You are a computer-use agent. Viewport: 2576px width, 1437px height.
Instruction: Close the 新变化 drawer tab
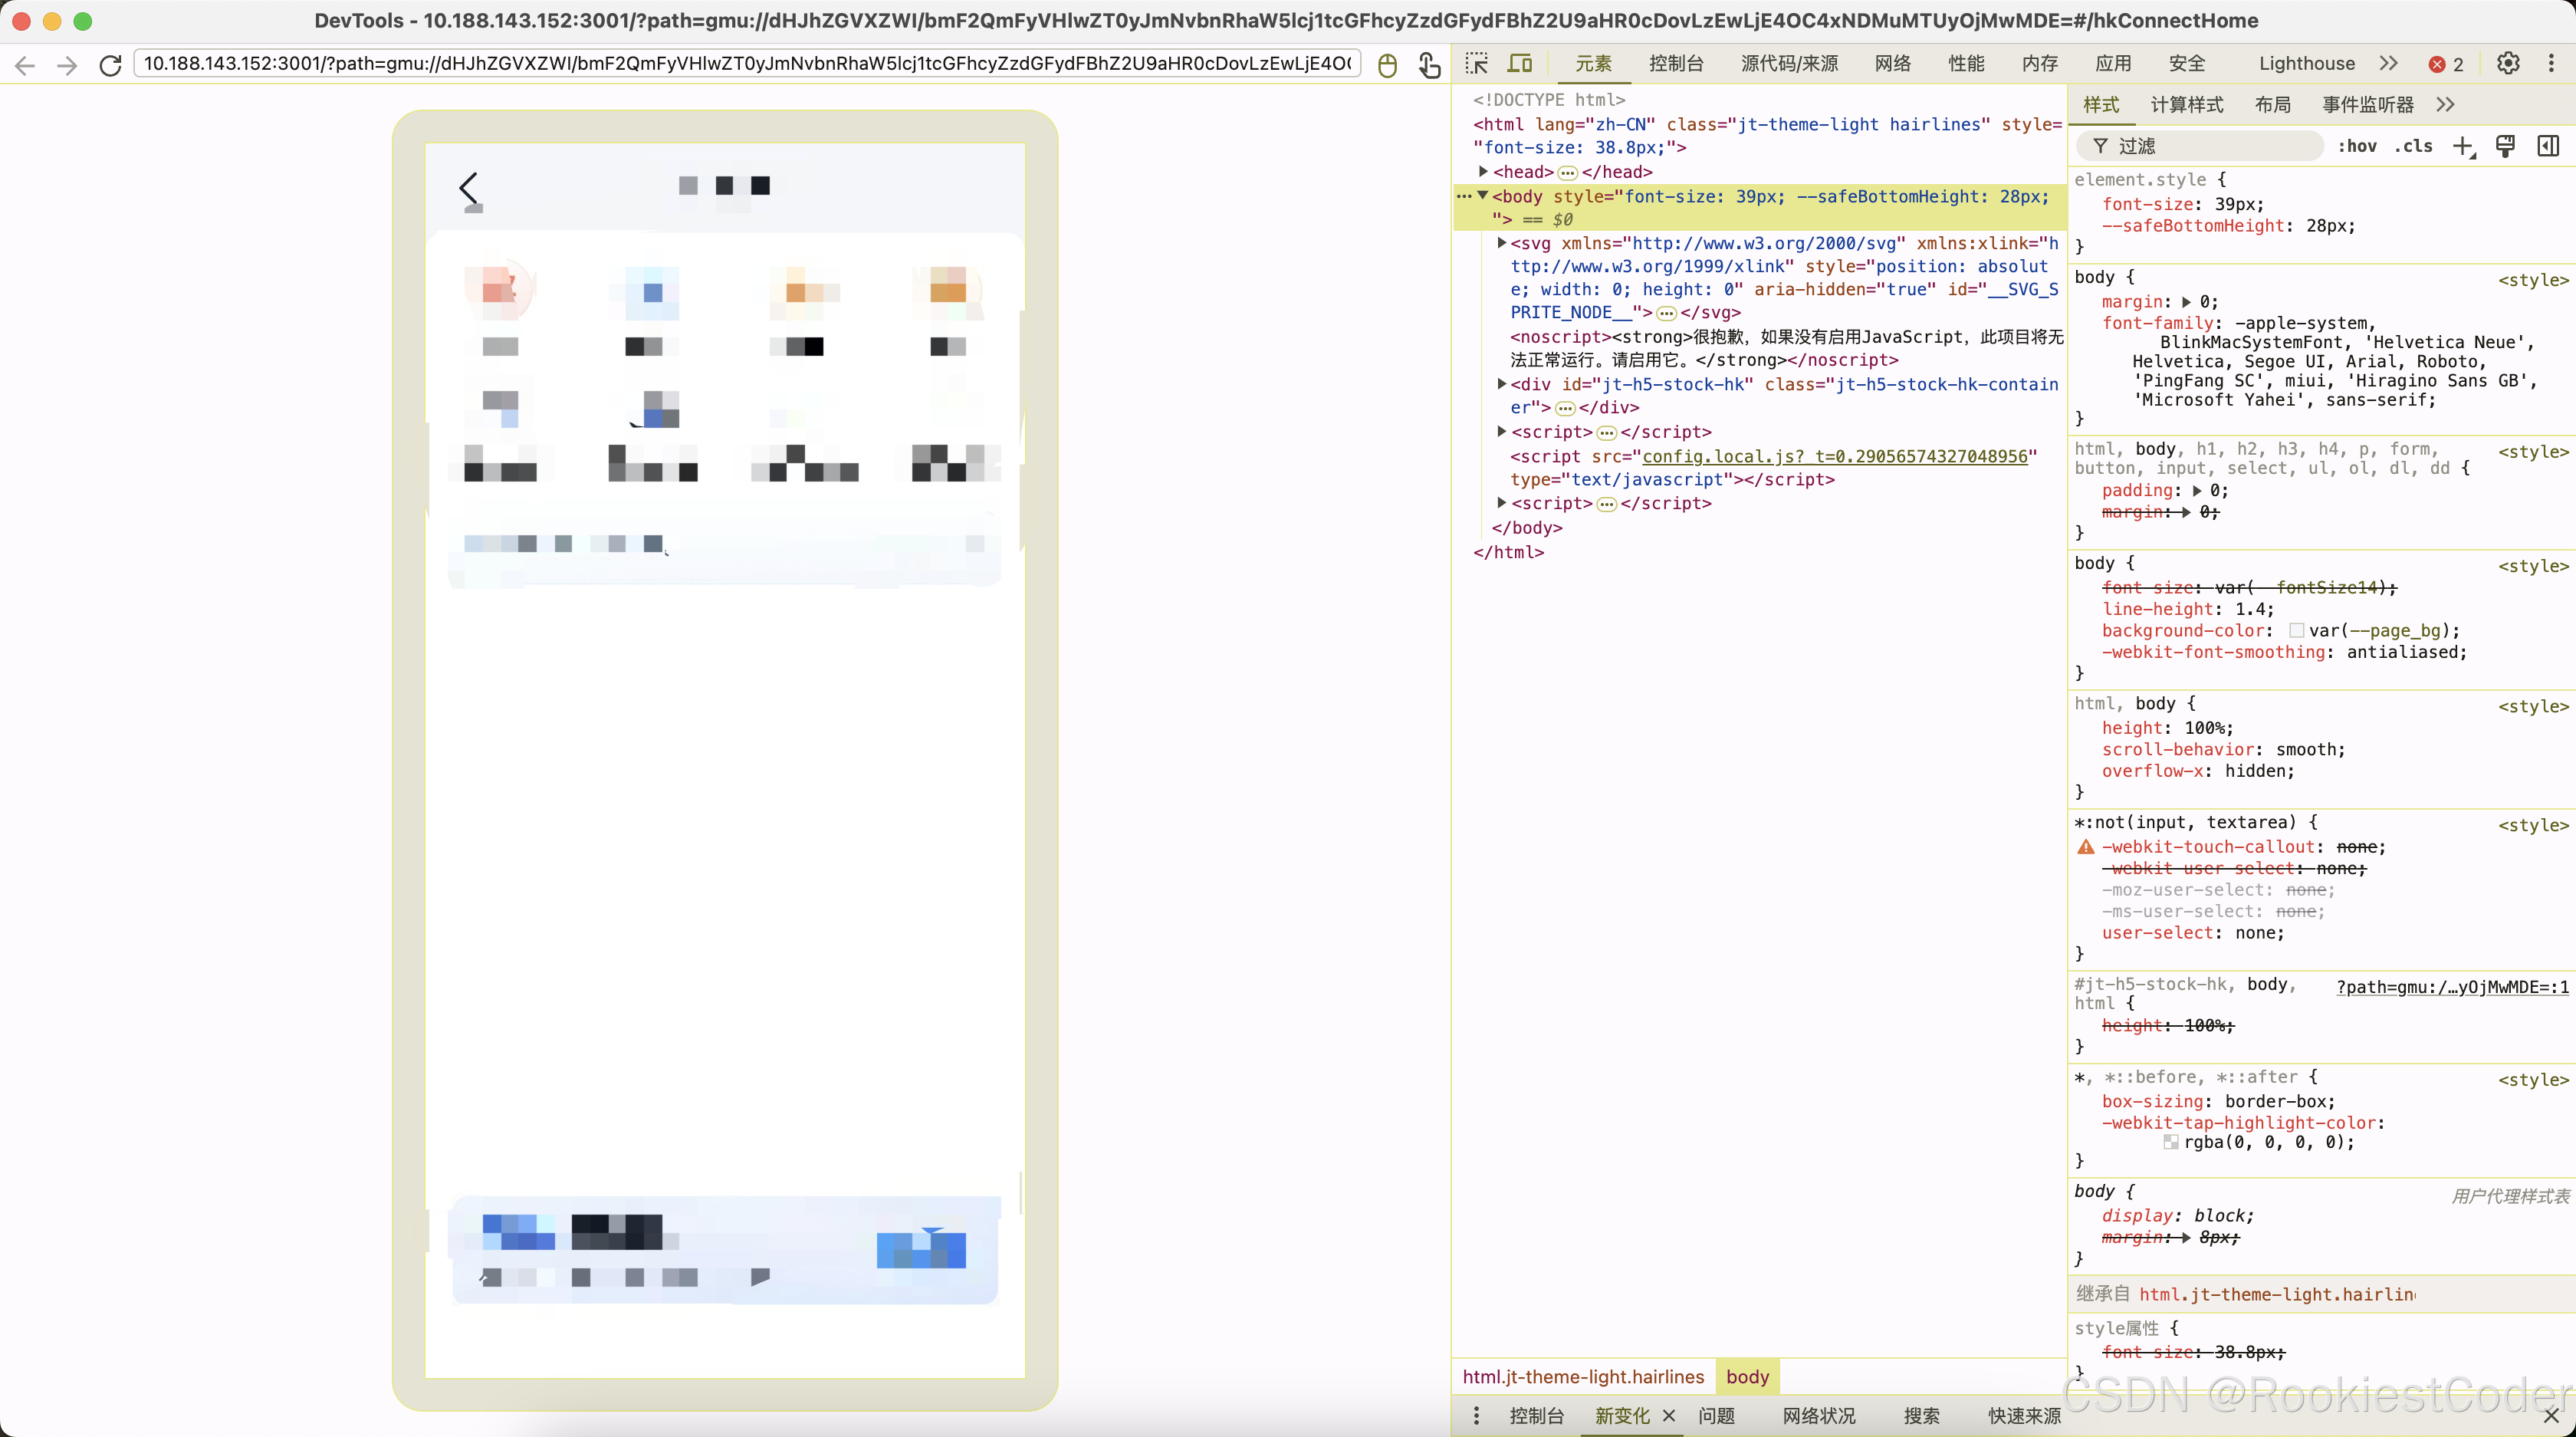pyautogui.click(x=1669, y=1416)
